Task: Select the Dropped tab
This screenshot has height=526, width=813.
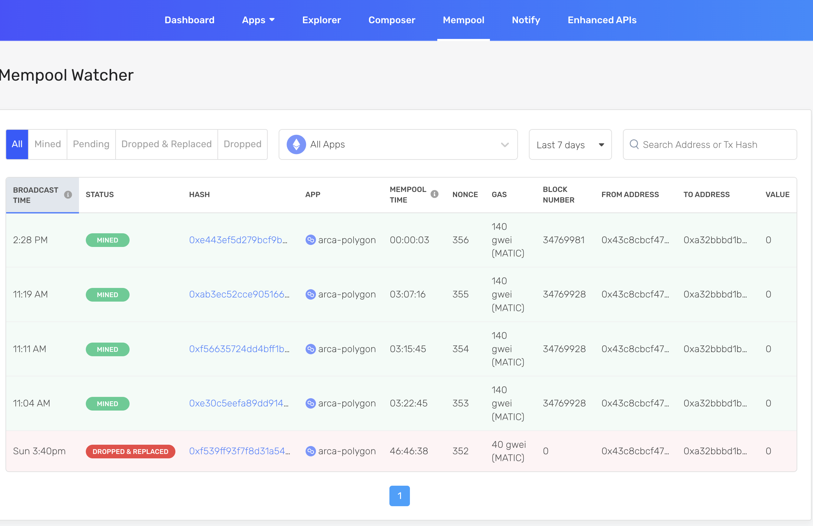Action: 242,144
